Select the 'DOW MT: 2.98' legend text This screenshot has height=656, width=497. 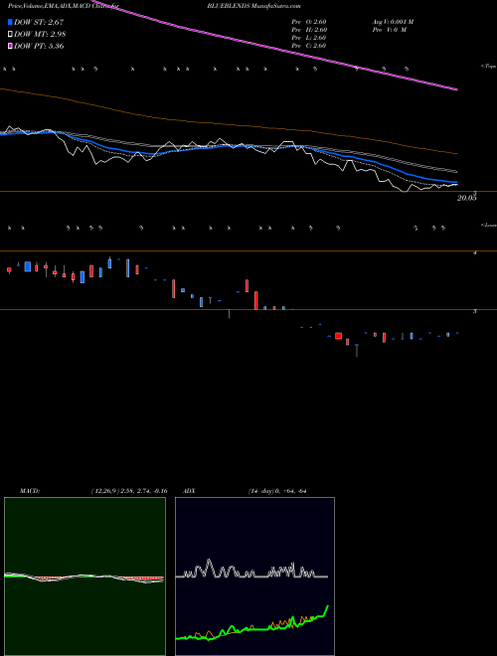click(40, 35)
